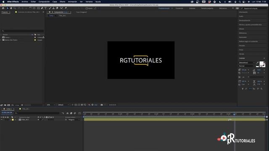The width and height of the screenshot is (269, 151).
Task: Select the Roto Brush tool
Action: [62, 8]
